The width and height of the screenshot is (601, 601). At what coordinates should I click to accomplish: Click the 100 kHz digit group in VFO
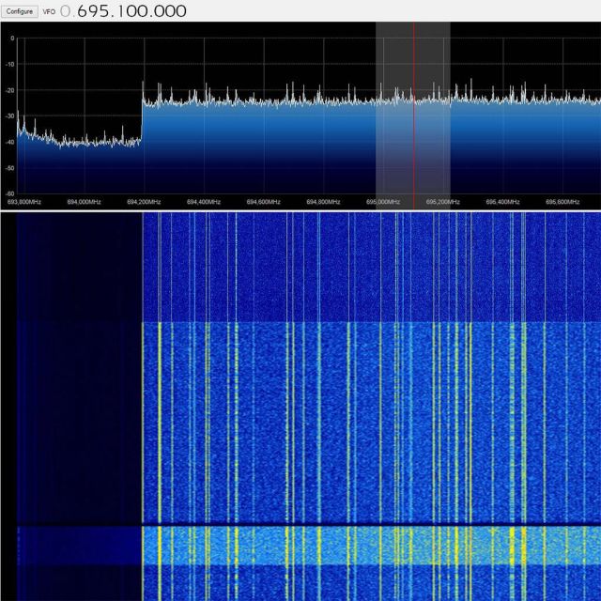[x=133, y=11]
